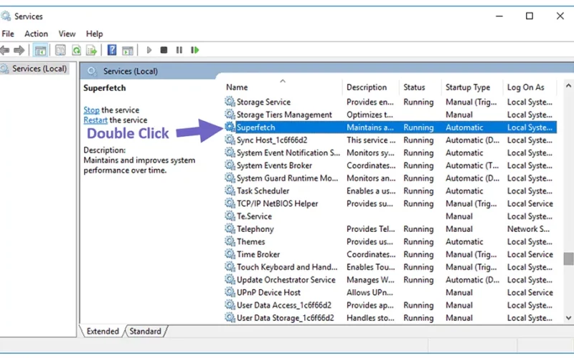Switch to the Standard tab
The image size is (574, 358).
tap(146, 331)
